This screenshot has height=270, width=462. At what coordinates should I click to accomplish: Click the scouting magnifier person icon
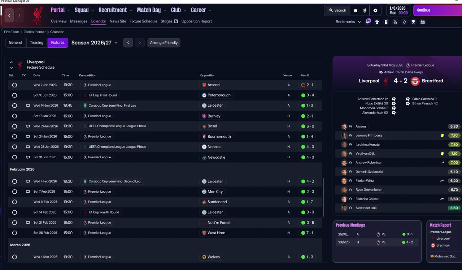[x=395, y=22]
